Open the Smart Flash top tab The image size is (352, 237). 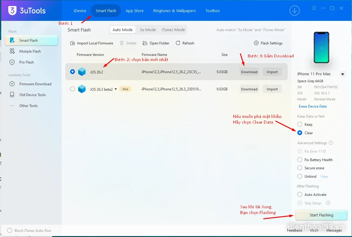(106, 11)
